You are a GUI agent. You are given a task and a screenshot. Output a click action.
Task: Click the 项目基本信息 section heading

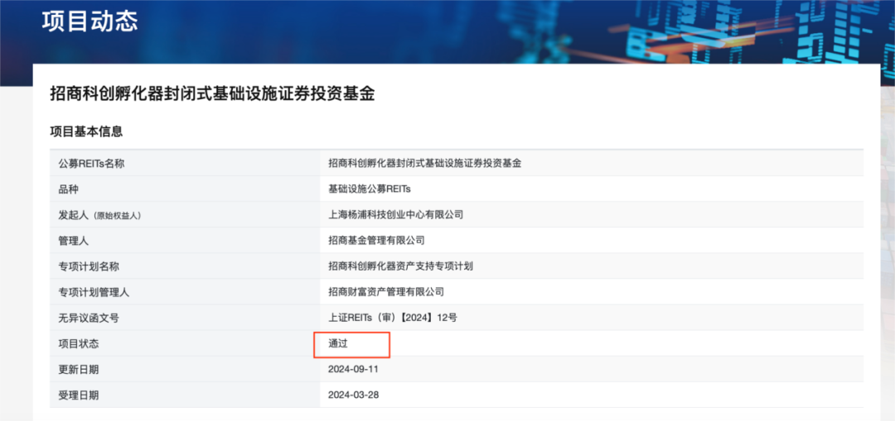click(86, 132)
